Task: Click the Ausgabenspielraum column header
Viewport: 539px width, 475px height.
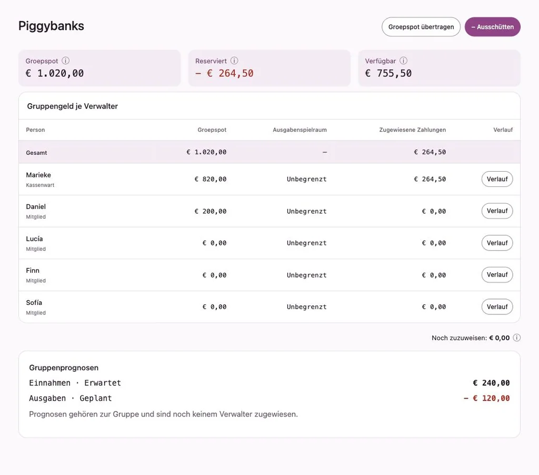Action: tap(300, 130)
